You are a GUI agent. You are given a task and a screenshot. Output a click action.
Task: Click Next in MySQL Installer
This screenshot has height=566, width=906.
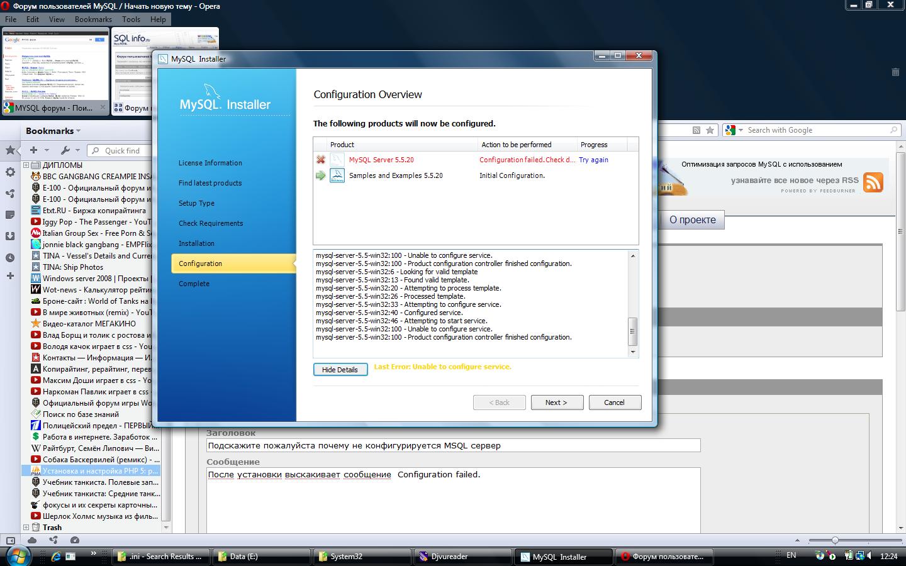coord(556,402)
